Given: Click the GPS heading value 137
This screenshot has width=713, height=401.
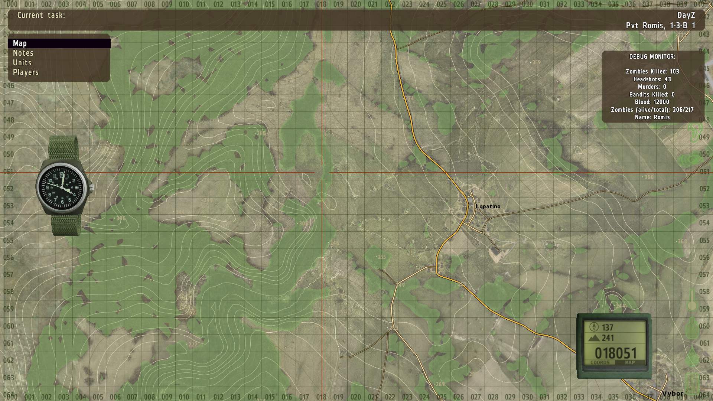Looking at the screenshot, I should coord(608,327).
